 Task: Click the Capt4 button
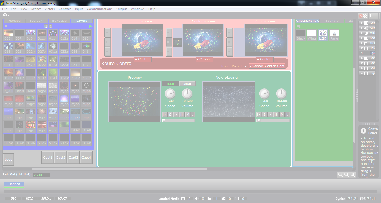(x=86, y=158)
